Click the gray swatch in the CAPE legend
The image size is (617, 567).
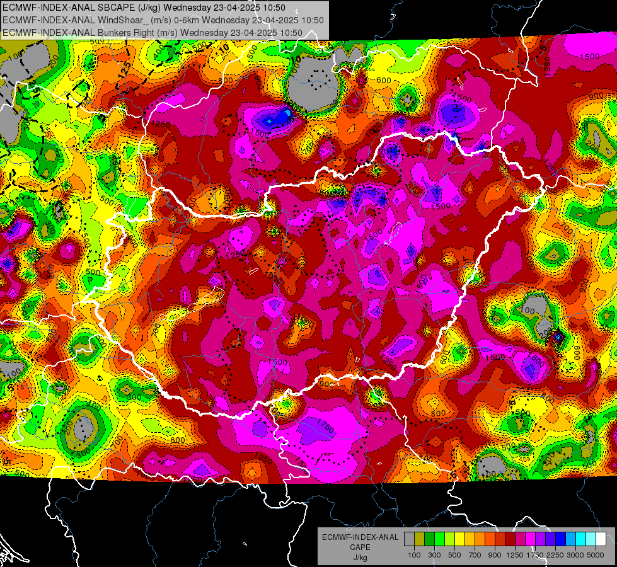tap(409, 539)
